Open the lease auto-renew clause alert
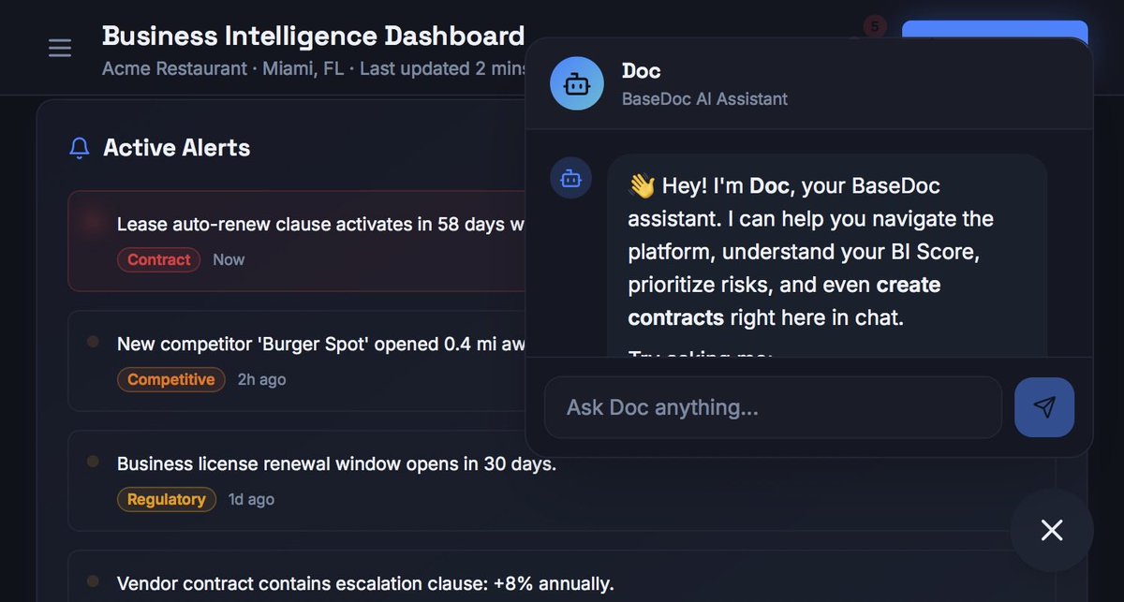 pyautogui.click(x=297, y=241)
